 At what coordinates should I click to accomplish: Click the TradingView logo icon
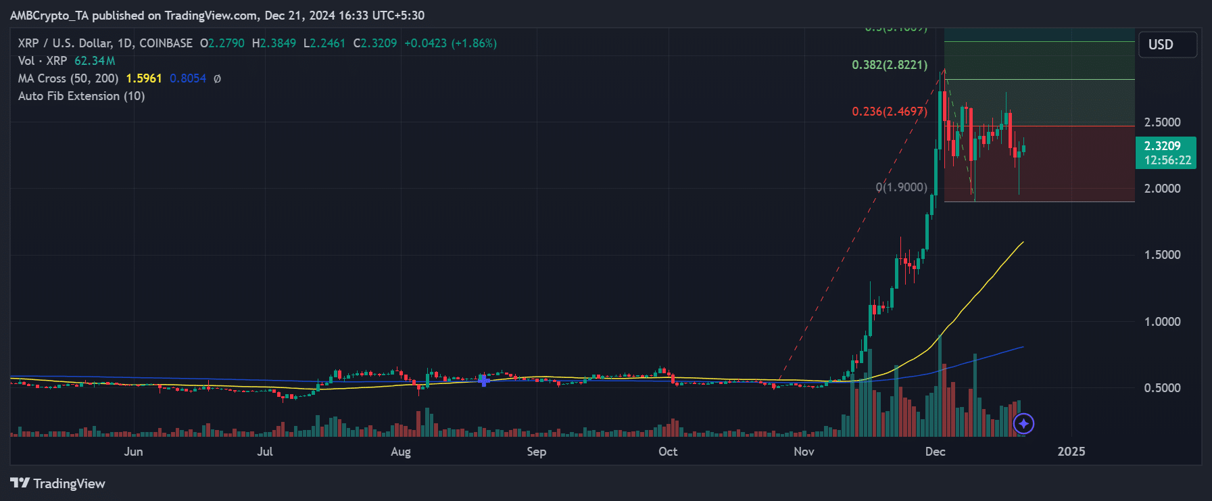[20, 483]
